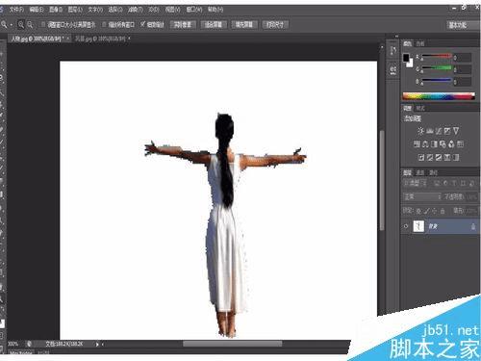Add a Black & White adjustment
The height and width of the screenshot is (361, 481).
[x=434, y=143]
